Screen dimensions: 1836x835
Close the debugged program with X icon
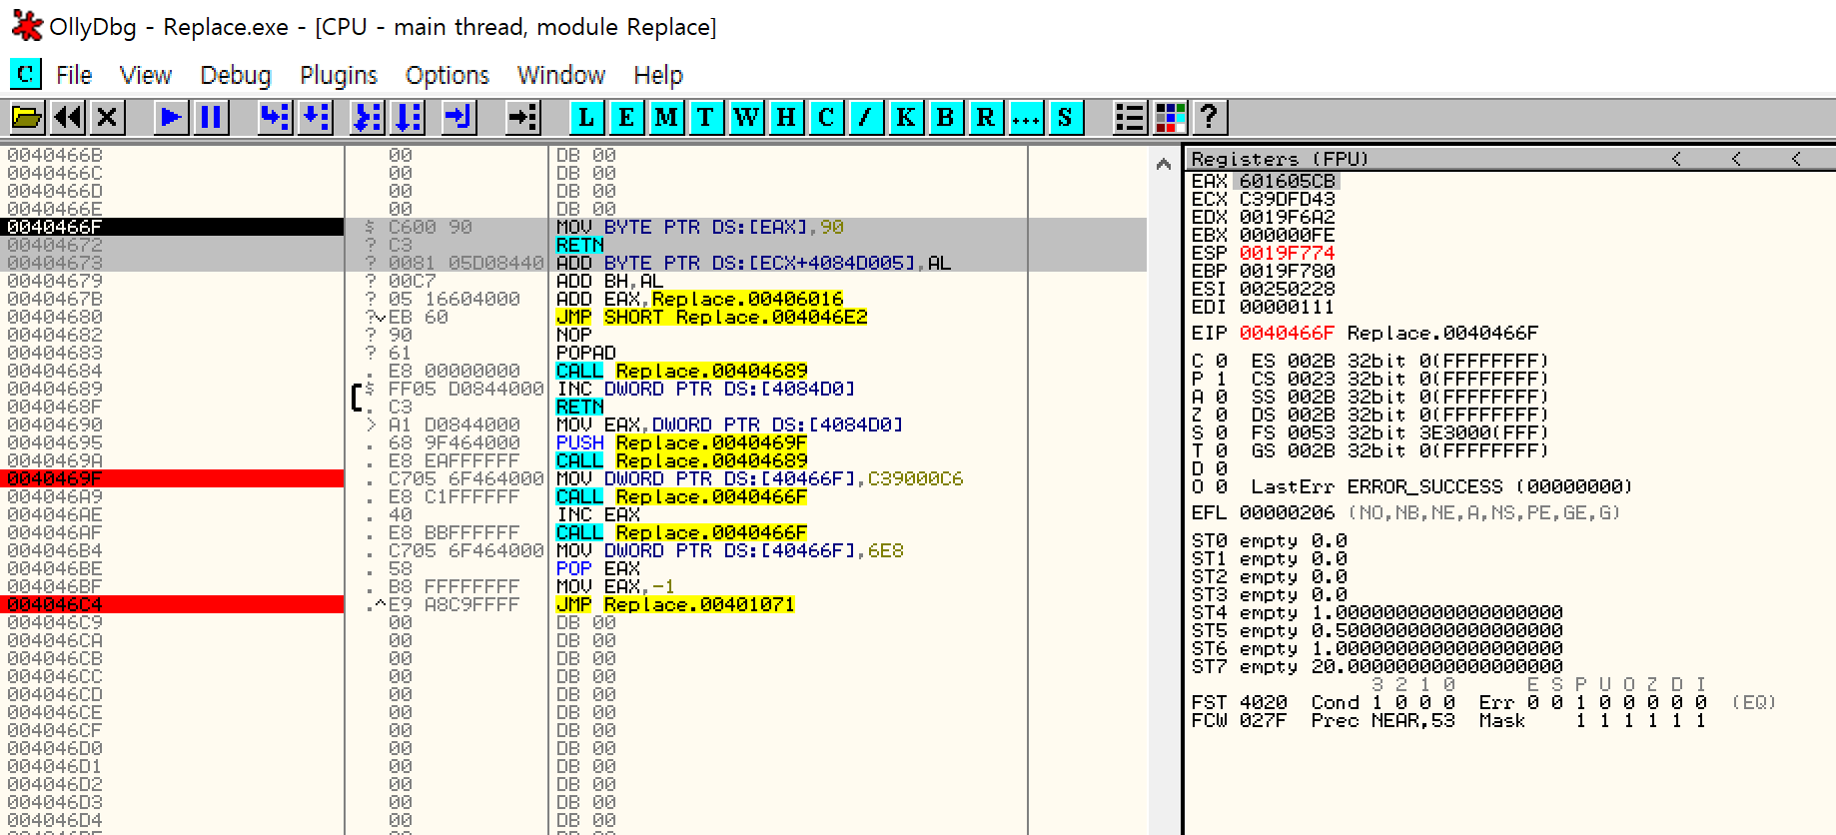[107, 118]
